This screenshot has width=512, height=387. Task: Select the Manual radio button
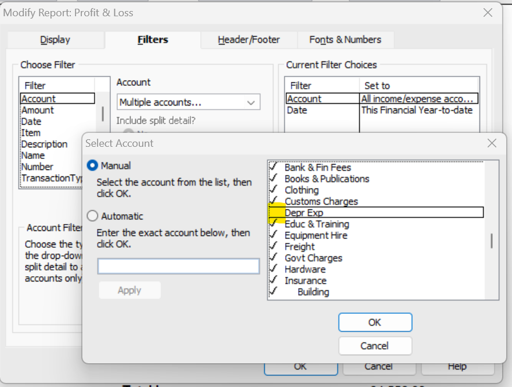92,165
